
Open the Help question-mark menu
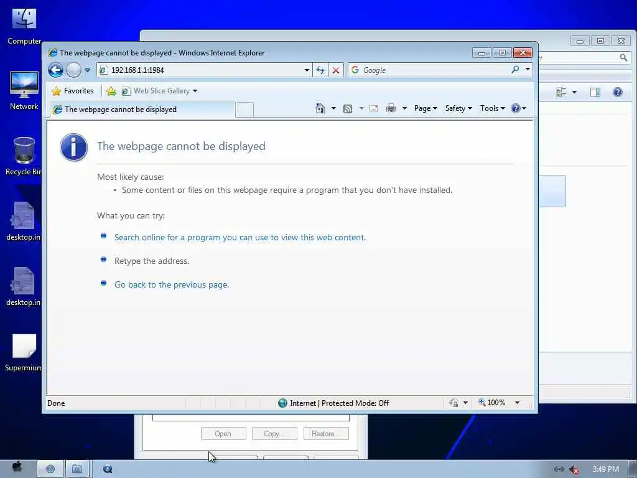tap(518, 108)
